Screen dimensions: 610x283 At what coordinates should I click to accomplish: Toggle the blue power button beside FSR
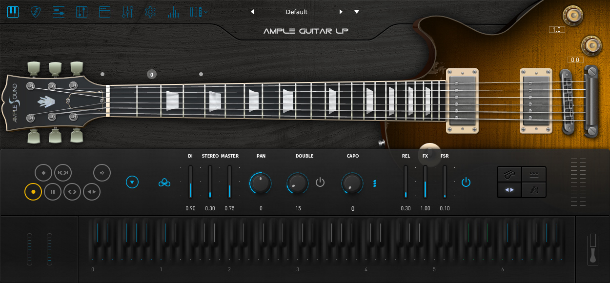(x=466, y=182)
